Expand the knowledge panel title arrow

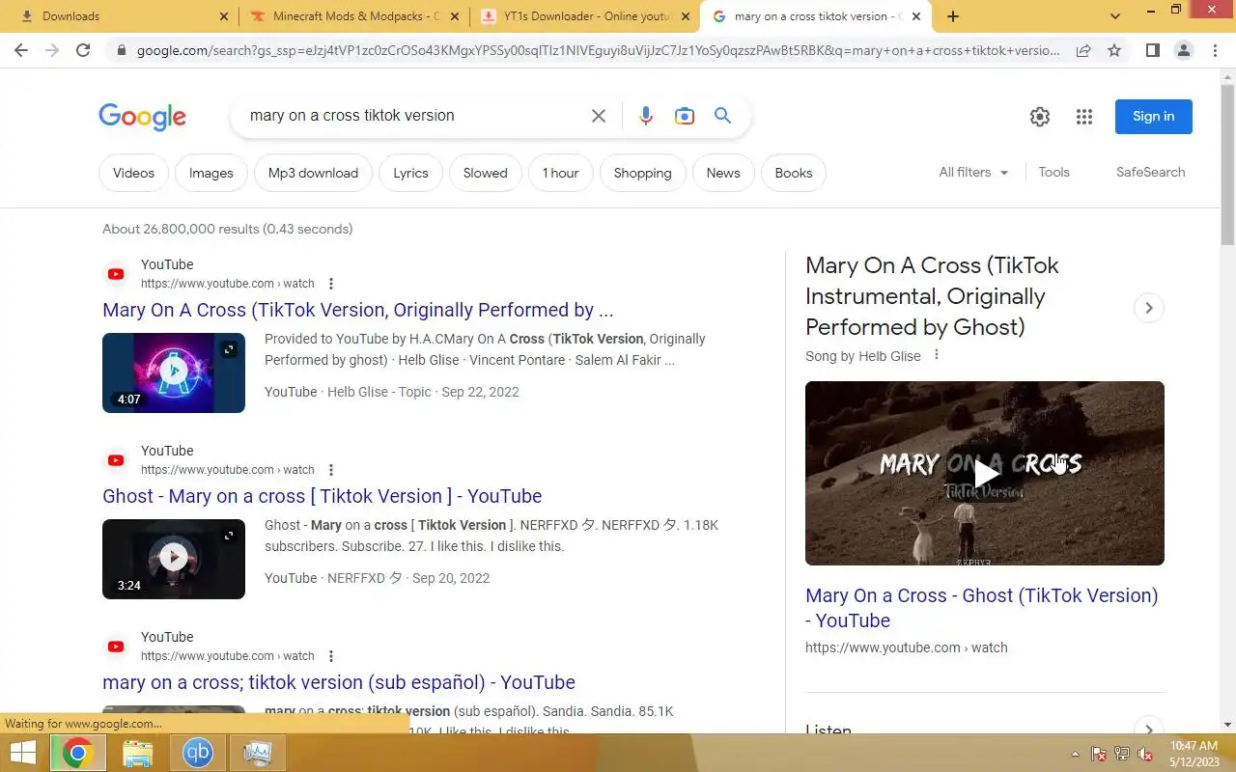coord(1149,308)
